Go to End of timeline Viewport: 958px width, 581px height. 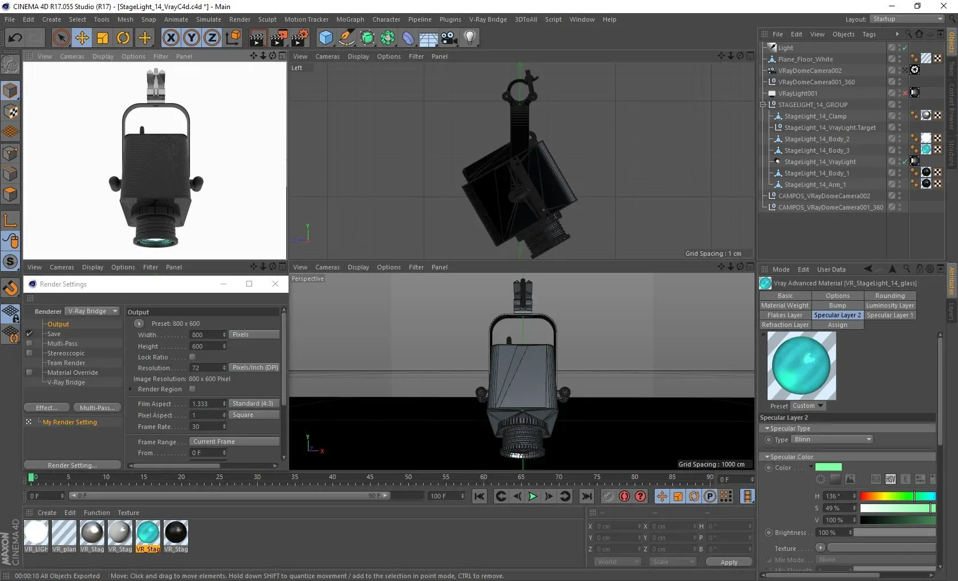click(587, 496)
